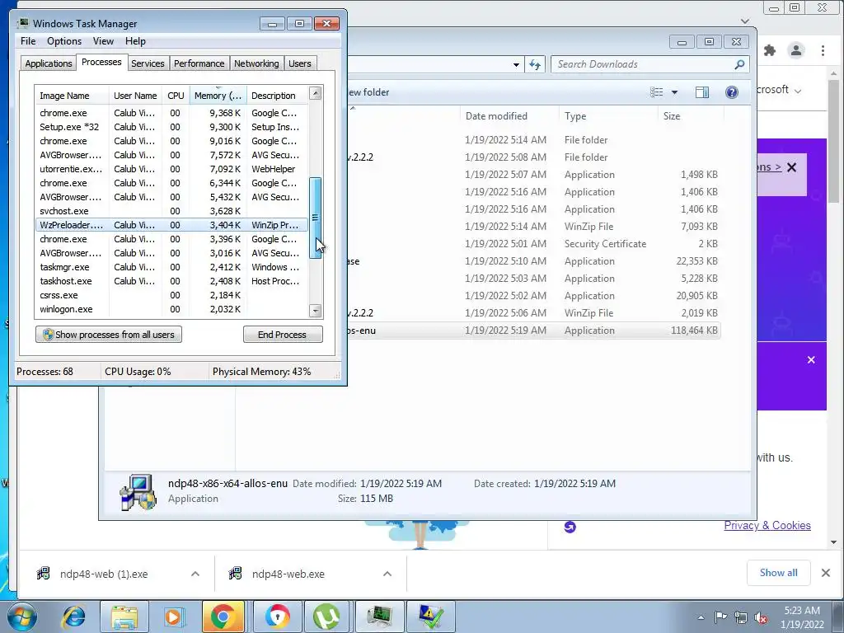The height and width of the screenshot is (633, 844).
Task: Click Show all downloads button
Action: coord(778,573)
